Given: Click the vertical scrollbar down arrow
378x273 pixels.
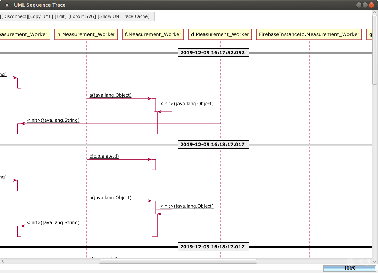Looking at the screenshot, I should tap(374, 261).
